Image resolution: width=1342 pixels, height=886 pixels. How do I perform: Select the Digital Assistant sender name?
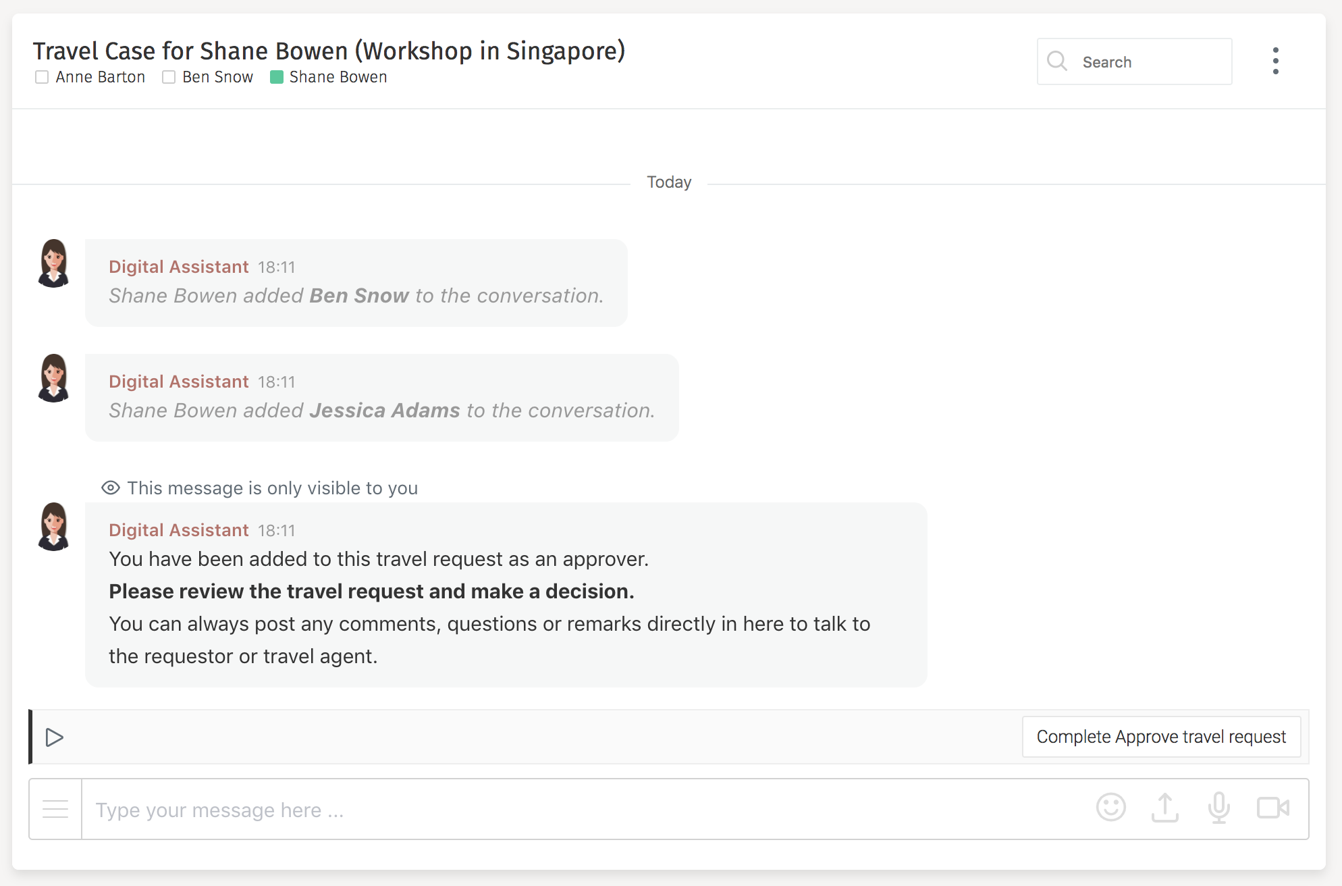178,266
